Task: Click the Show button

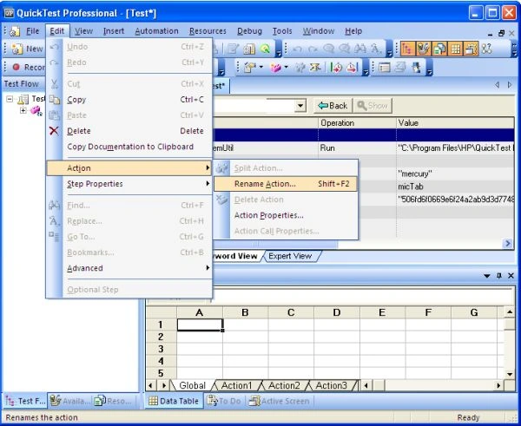Action: click(373, 106)
